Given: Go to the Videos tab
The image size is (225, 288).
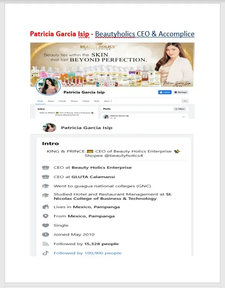Looking at the screenshot, I should [86, 101].
